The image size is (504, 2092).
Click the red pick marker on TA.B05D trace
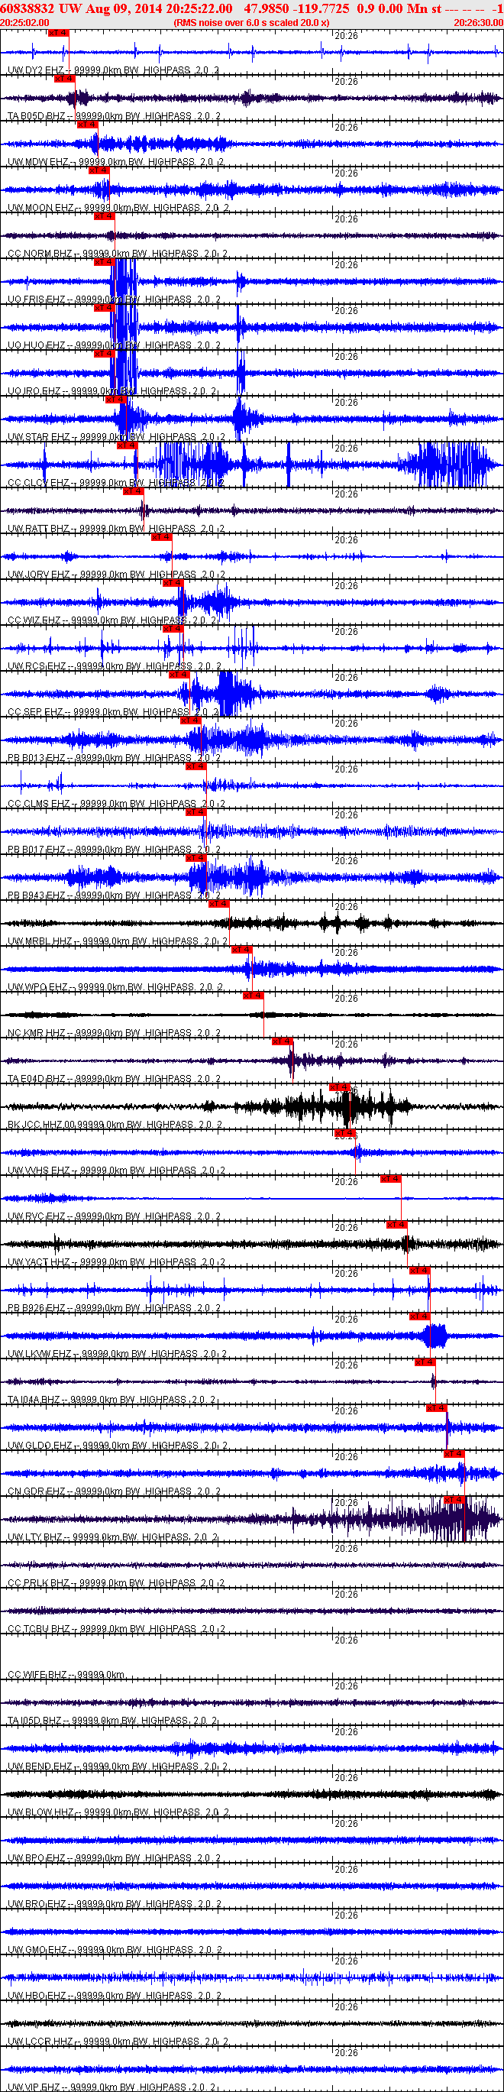click(64, 79)
